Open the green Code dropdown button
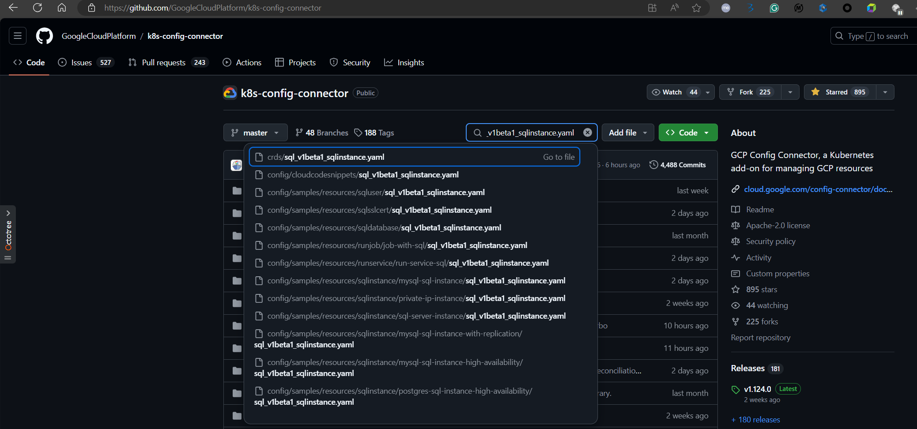Viewport: 917px width, 429px height. 688,132
